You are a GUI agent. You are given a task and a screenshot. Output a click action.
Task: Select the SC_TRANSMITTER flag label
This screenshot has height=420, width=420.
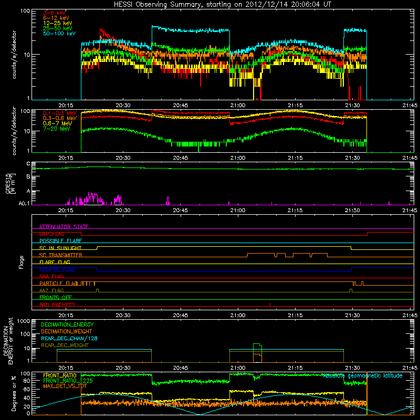click(60, 255)
